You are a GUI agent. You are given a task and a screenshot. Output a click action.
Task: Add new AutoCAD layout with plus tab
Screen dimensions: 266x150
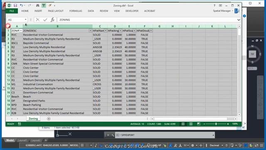point(46,140)
